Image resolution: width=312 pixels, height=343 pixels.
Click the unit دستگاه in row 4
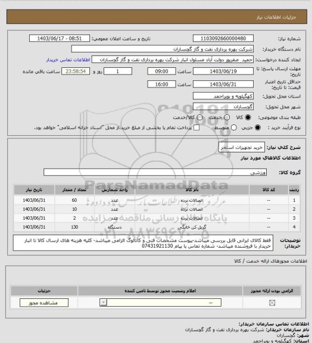click(114, 227)
